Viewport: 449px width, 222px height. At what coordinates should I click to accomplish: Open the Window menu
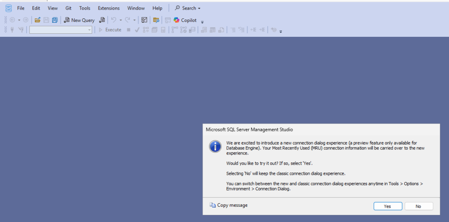click(136, 8)
